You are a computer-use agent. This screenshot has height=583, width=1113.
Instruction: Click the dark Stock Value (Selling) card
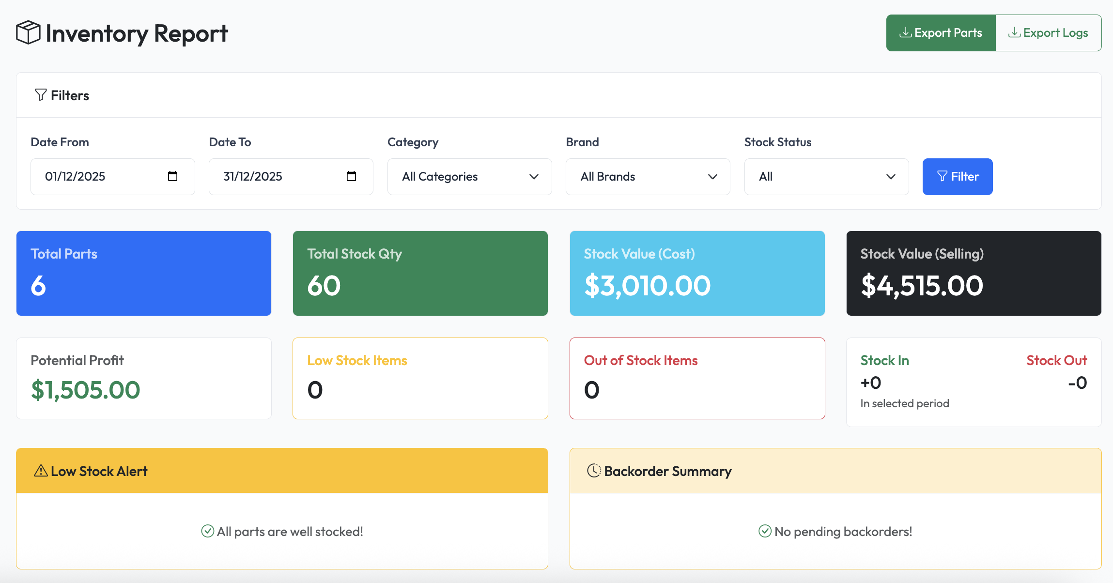(974, 273)
